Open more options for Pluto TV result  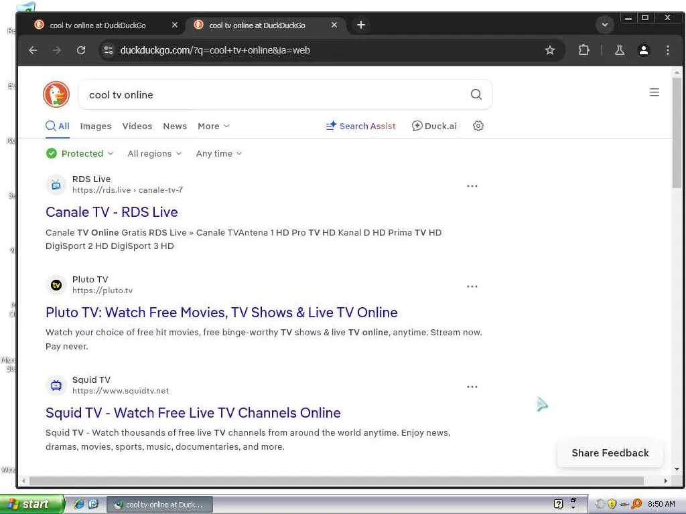point(472,286)
